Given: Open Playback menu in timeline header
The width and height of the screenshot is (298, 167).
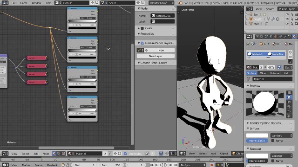Looking at the screenshot, I should point(52,165).
